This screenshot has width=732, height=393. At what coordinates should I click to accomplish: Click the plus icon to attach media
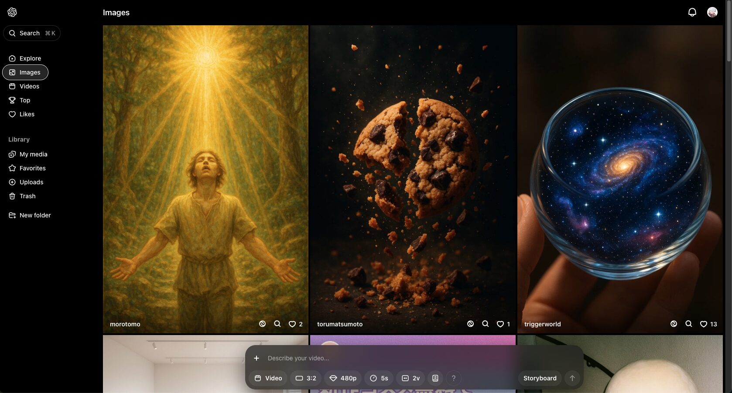click(x=257, y=358)
